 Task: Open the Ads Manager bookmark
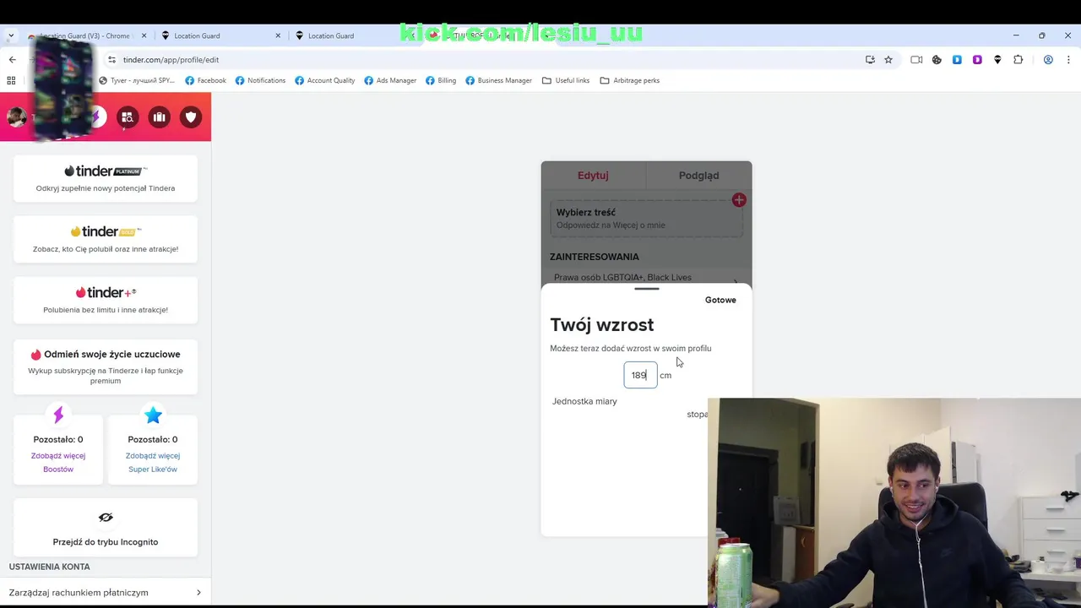coord(390,80)
